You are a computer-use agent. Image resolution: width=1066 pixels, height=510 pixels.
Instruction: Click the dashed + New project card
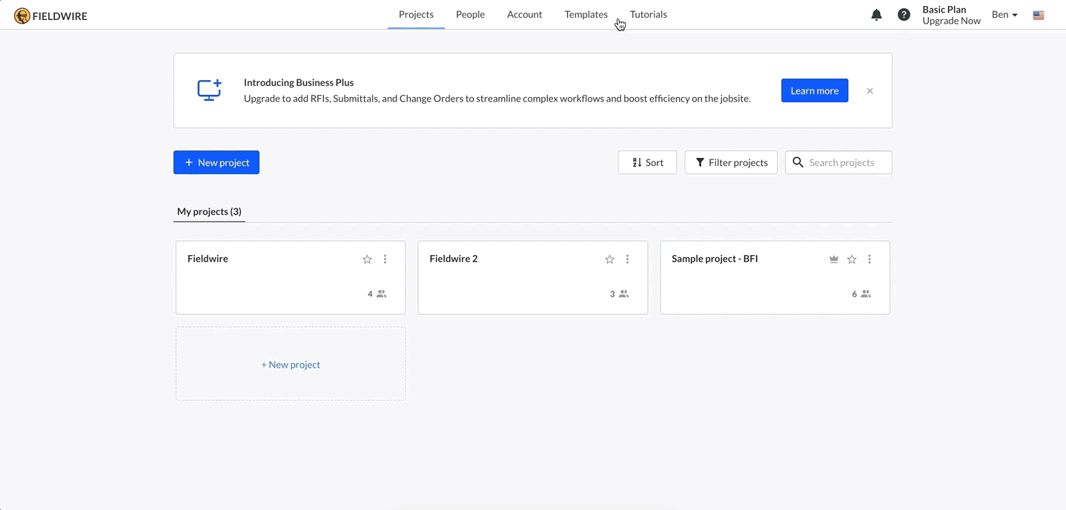pyautogui.click(x=291, y=364)
